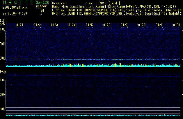The height and width of the screenshot is (119, 183).
Task: Click the 0124 time marker
Action: [72, 25]
